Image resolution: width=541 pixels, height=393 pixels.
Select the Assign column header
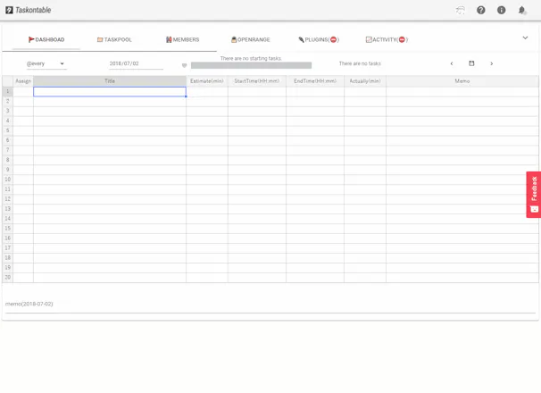click(x=23, y=80)
